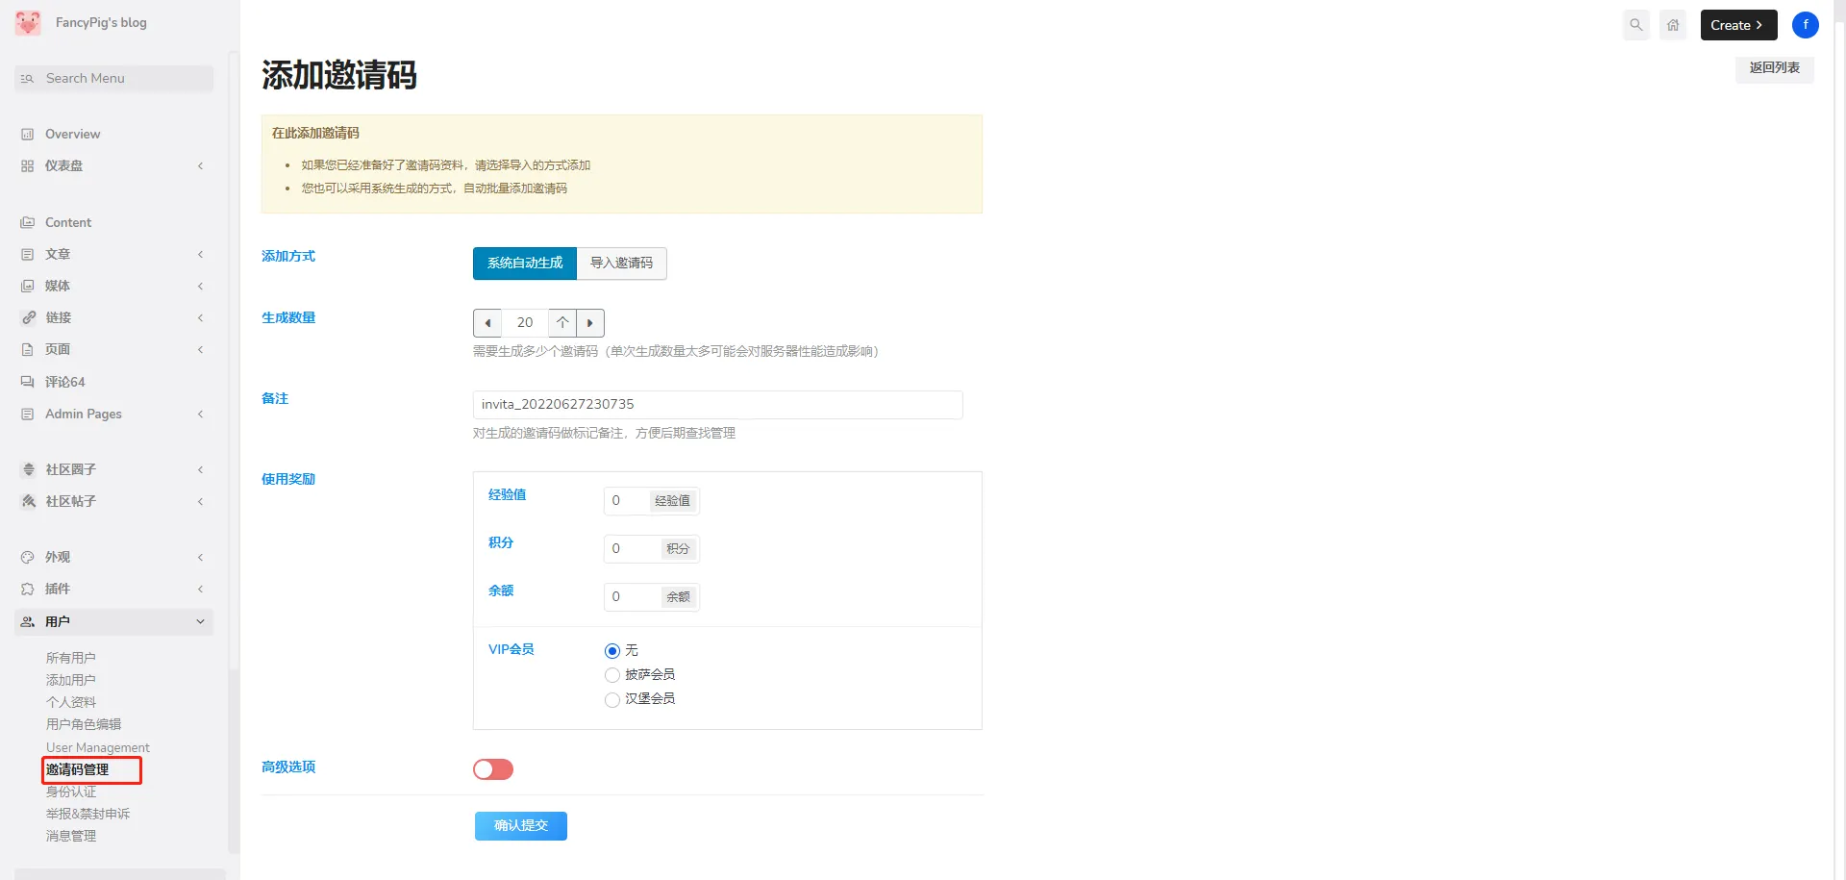The image size is (1846, 880).
Task: Click the 评论64 comments icon
Action: click(x=28, y=383)
